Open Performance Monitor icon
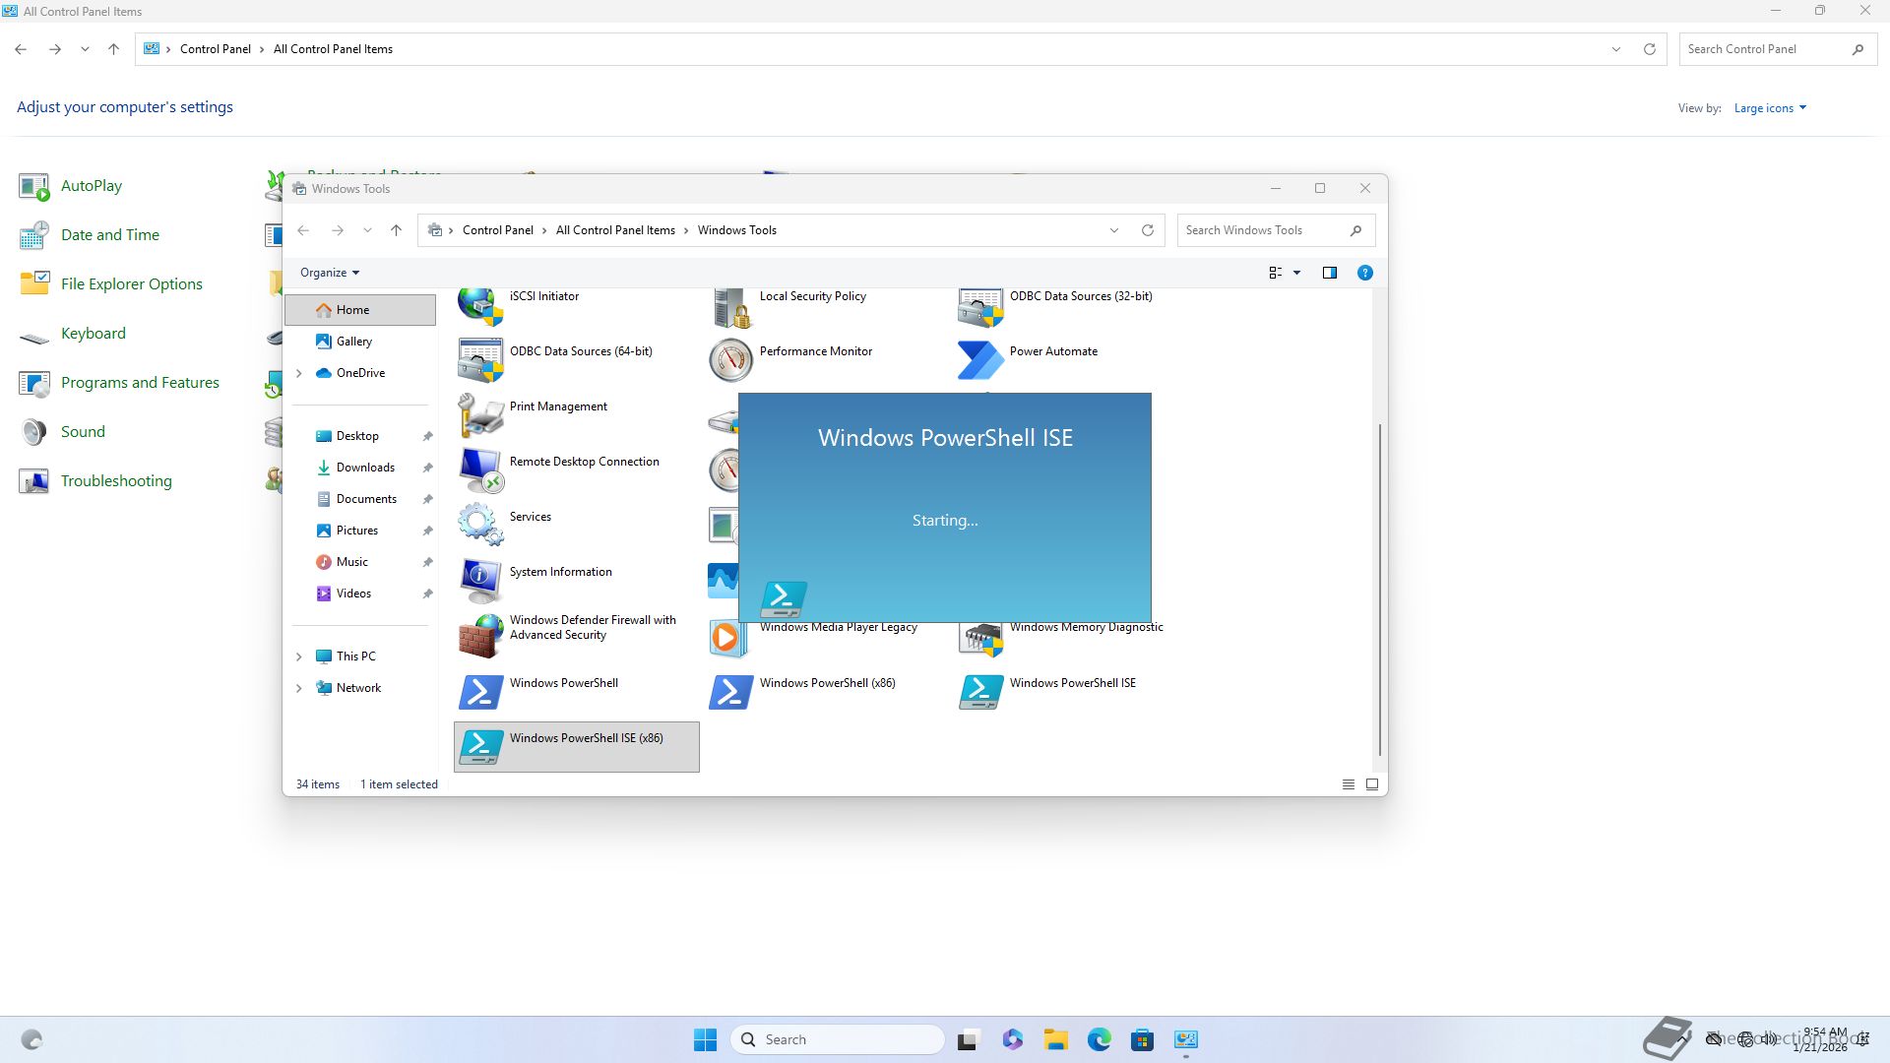 [730, 359]
